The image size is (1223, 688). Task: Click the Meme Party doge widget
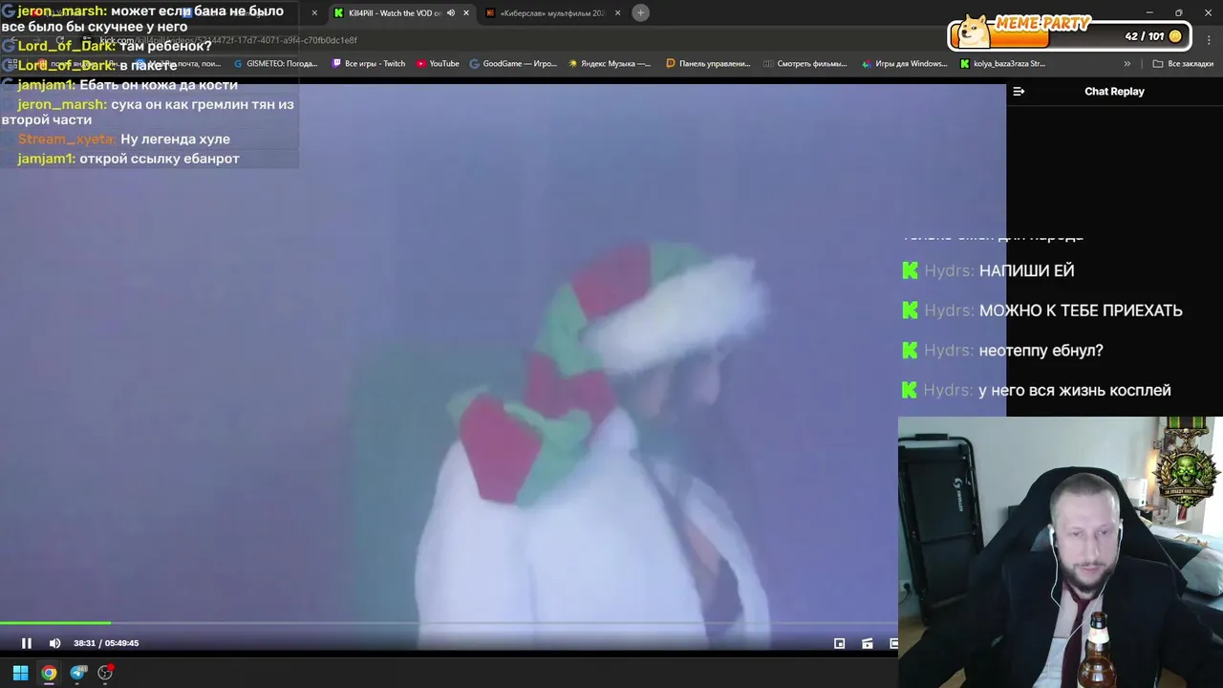975,31
